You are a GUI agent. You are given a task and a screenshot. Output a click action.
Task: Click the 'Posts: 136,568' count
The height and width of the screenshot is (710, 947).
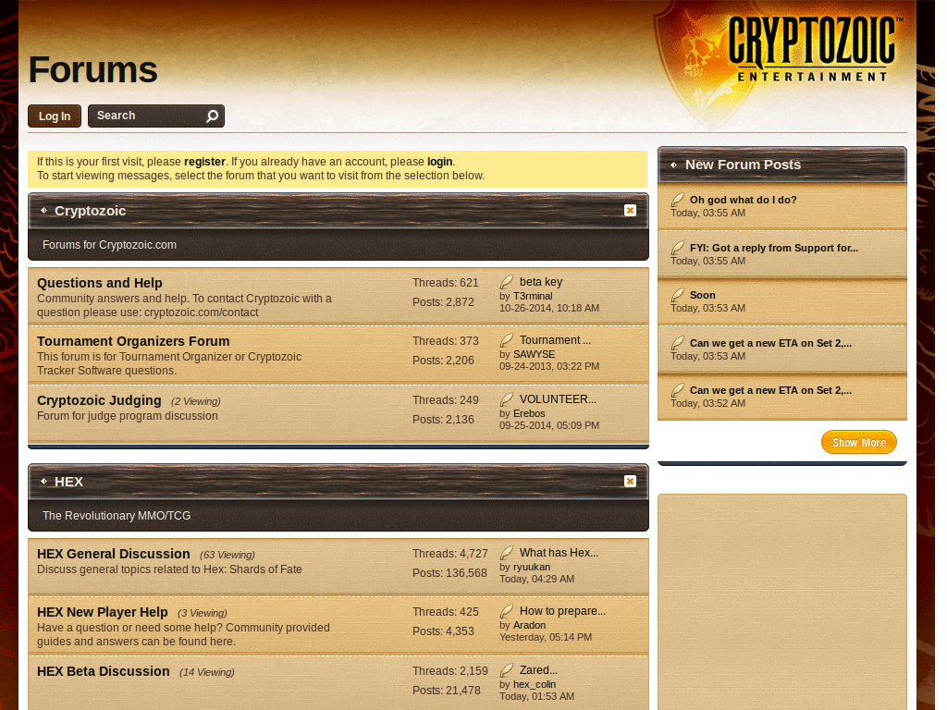449,573
